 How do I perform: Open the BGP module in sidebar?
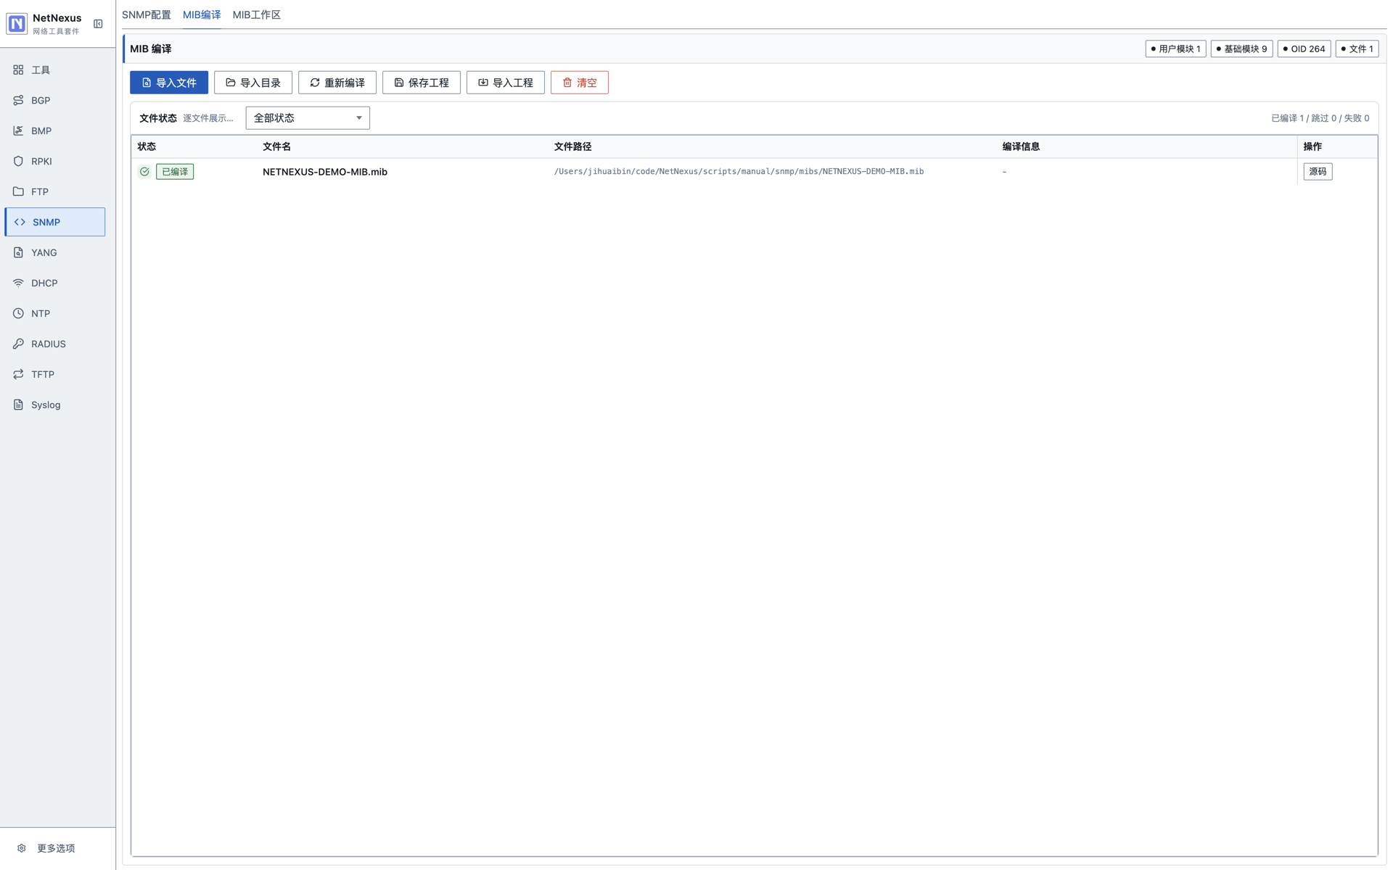pos(55,100)
